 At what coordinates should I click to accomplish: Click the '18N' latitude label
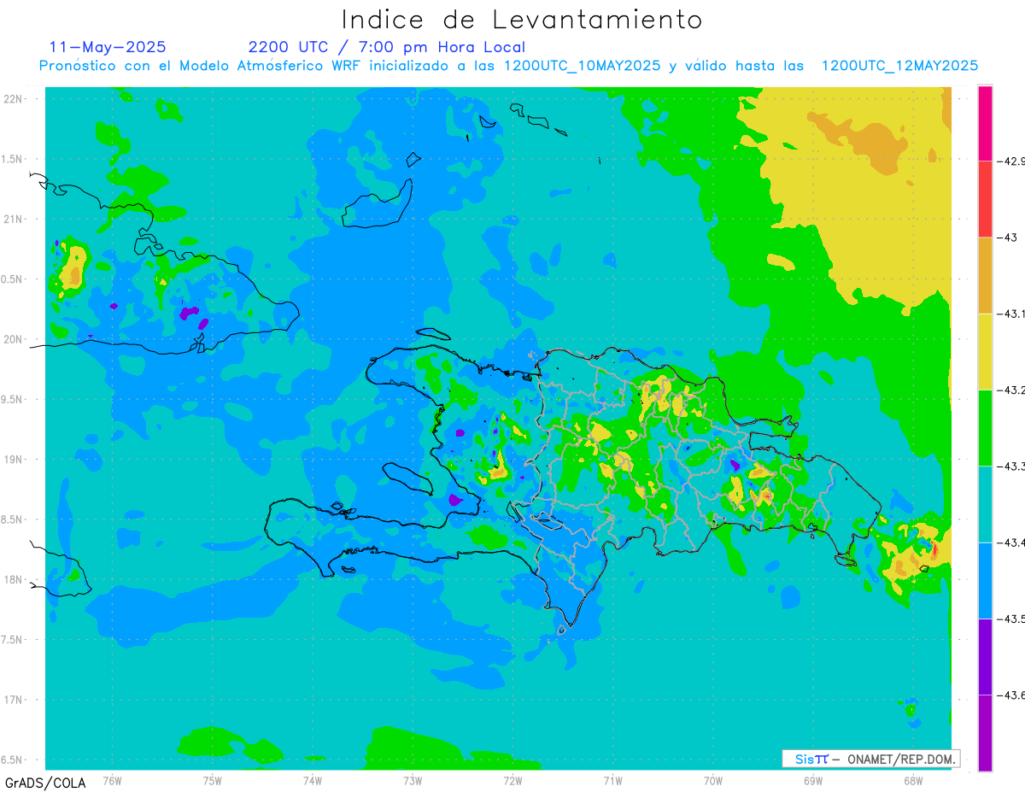(x=13, y=579)
